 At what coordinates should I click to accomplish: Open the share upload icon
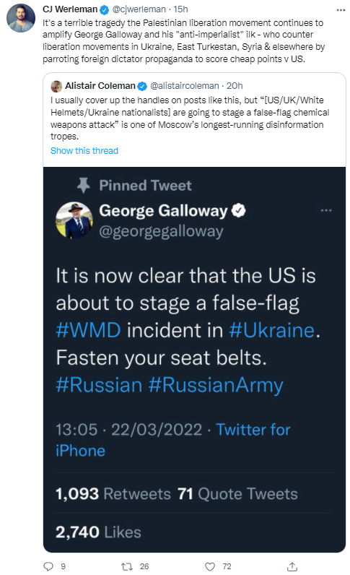click(x=292, y=566)
